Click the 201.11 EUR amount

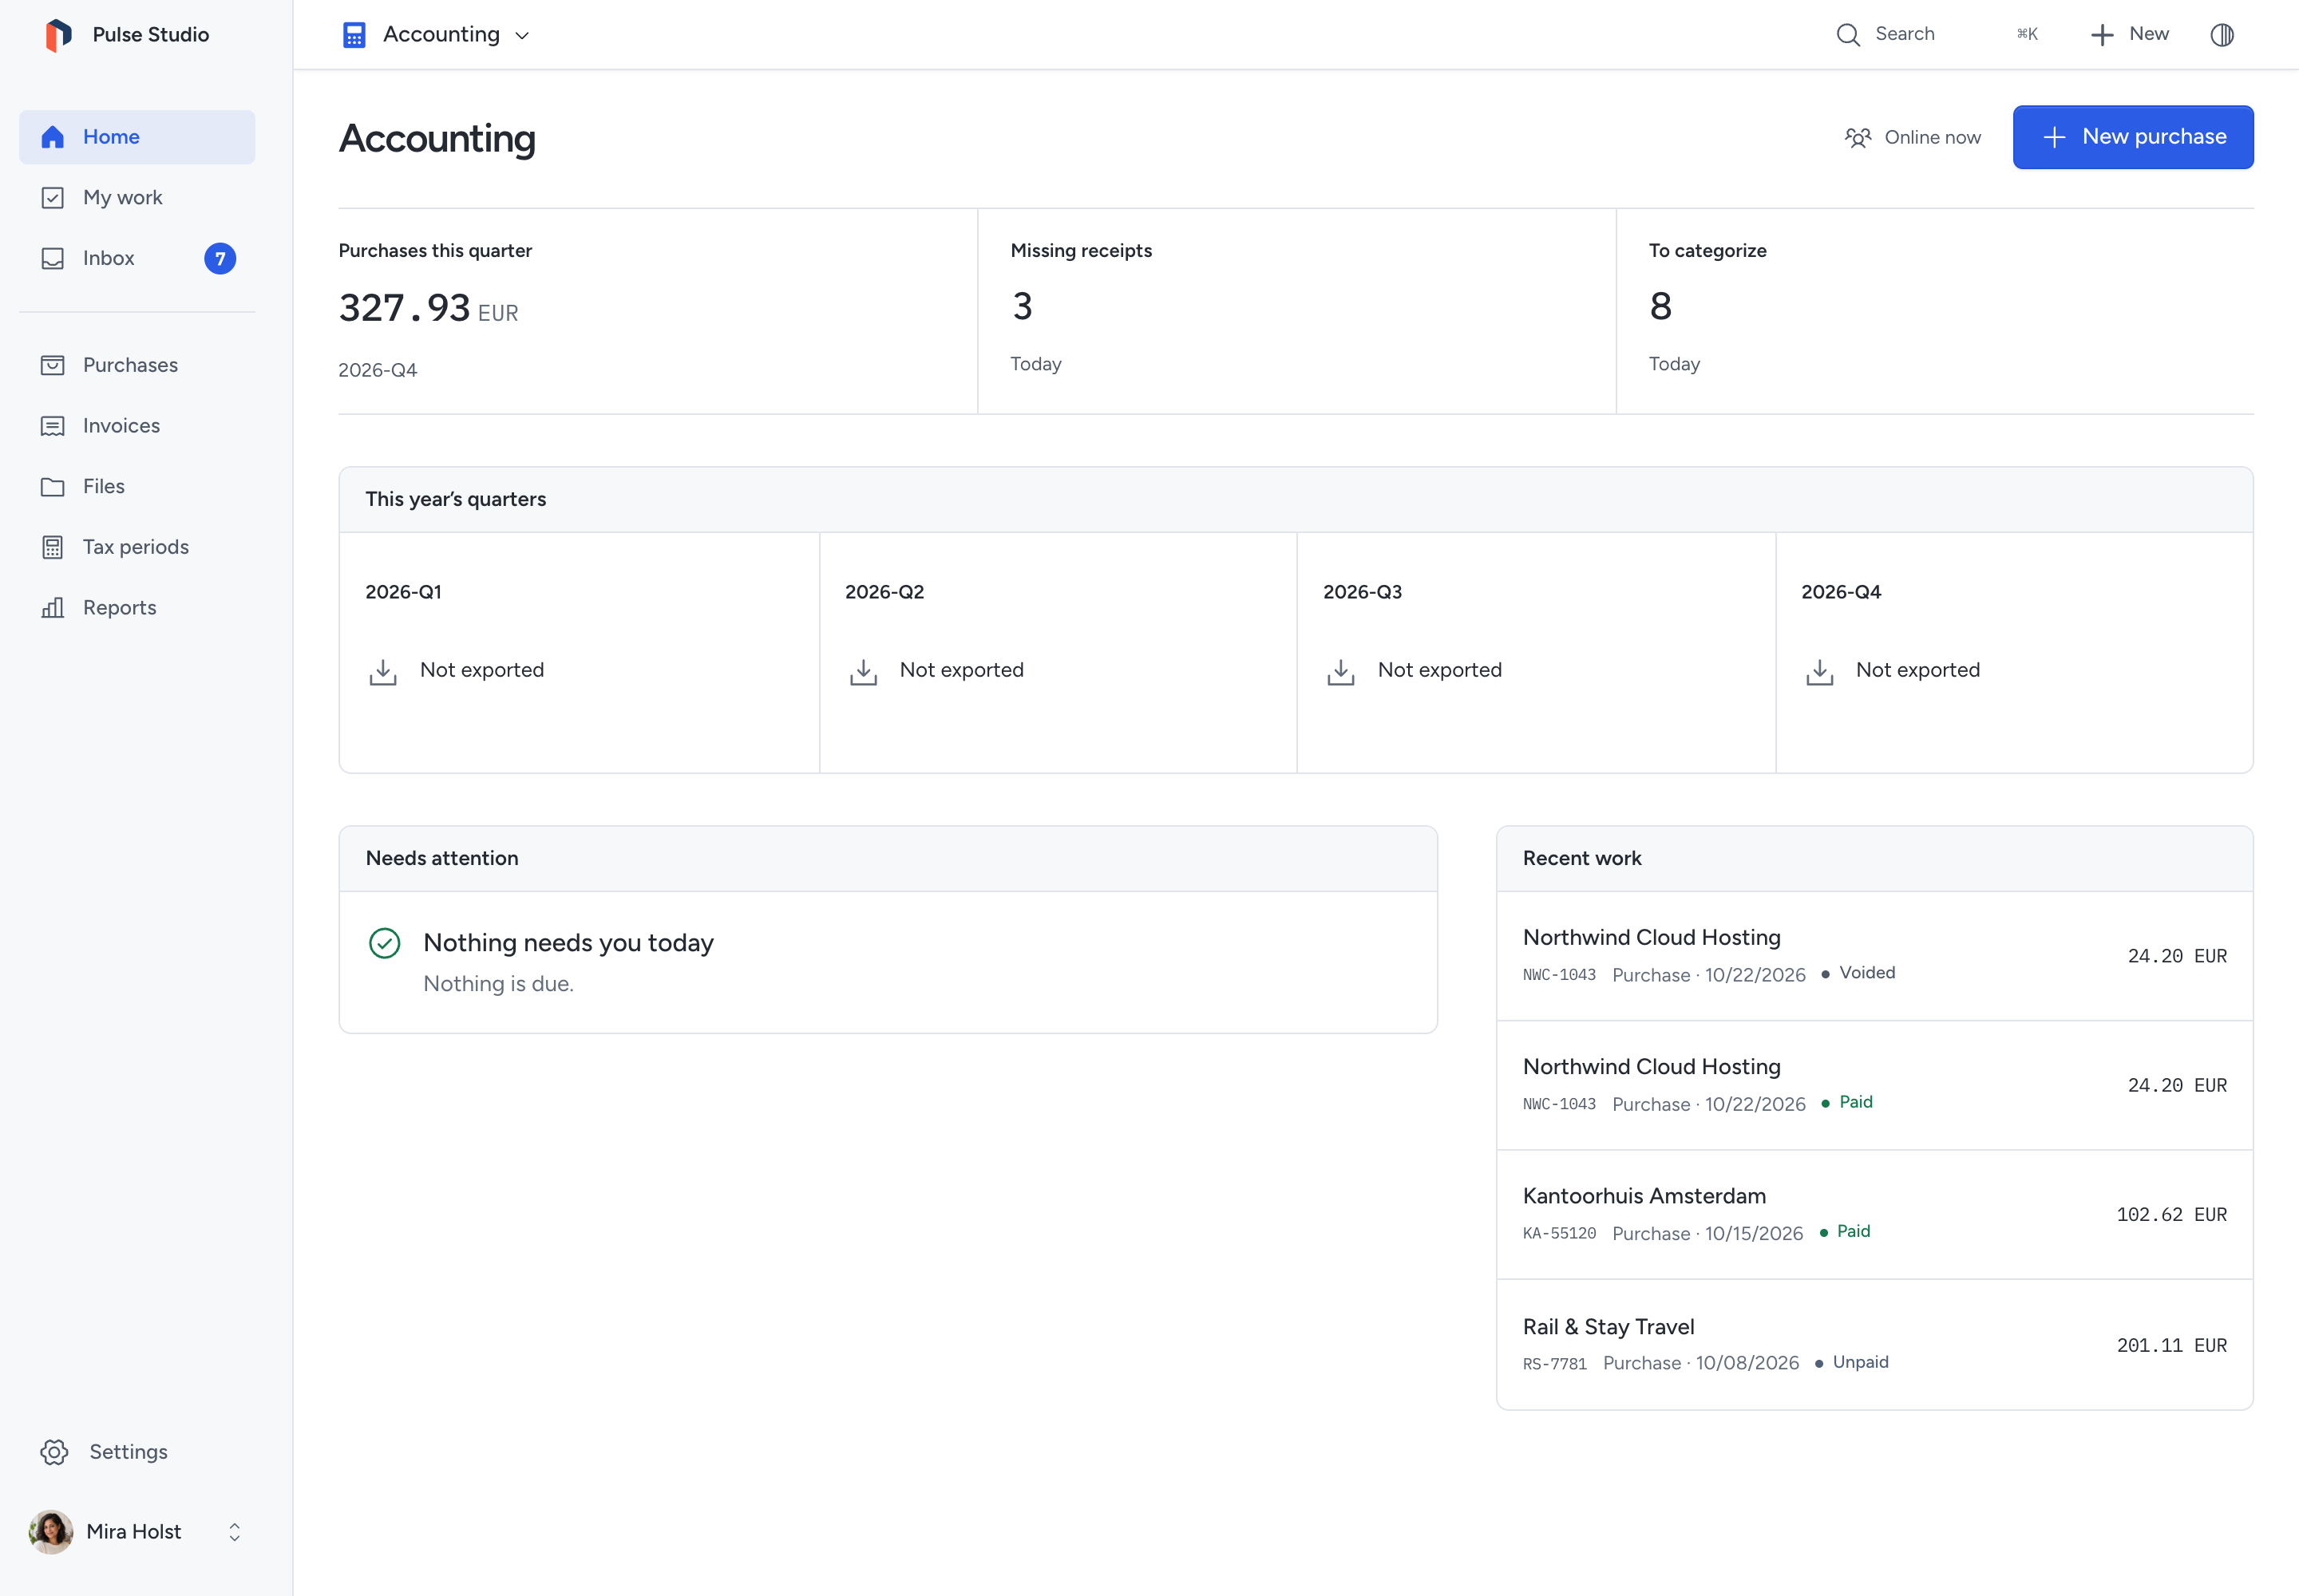(x=2171, y=1346)
